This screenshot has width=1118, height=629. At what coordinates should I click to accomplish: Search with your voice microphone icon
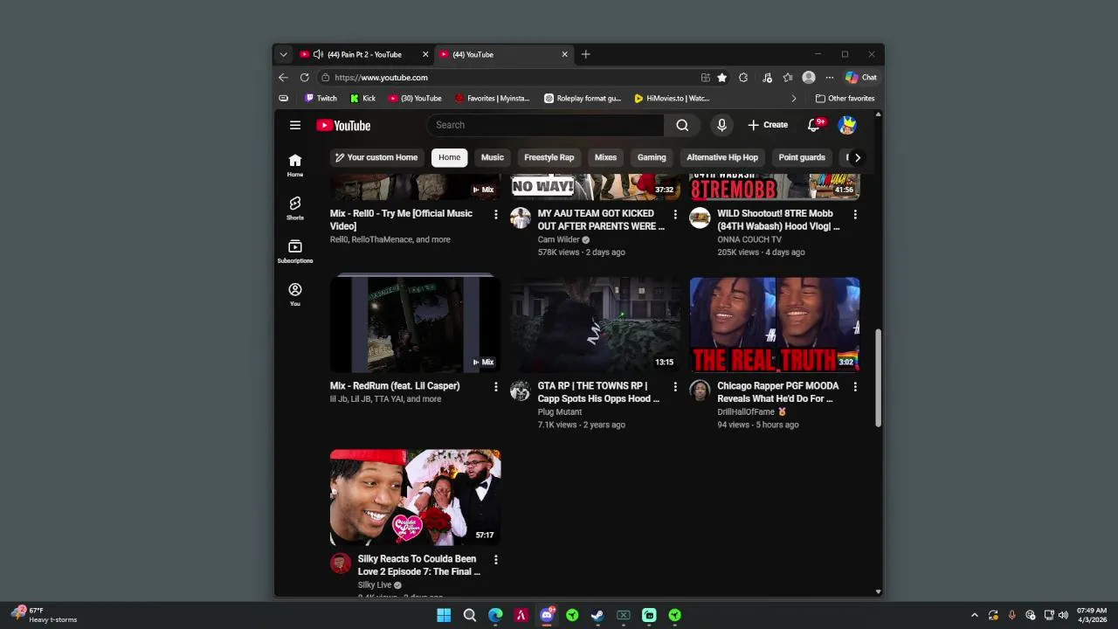click(x=721, y=125)
